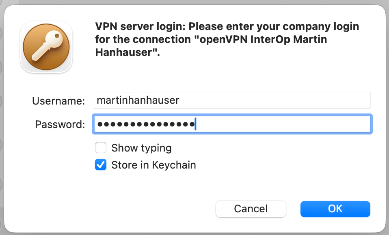389x235 pixels.
Task: Click inside the Password field
Action: click(232, 124)
